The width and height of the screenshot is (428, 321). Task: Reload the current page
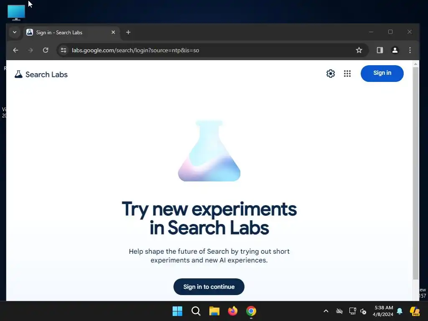(x=46, y=50)
